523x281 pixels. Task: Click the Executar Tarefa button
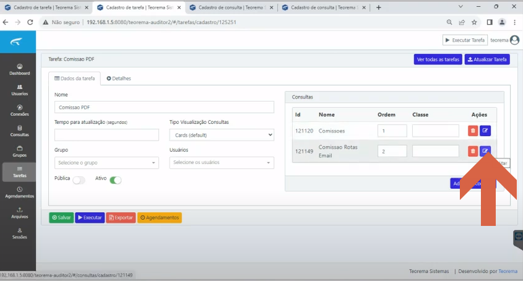(x=465, y=40)
